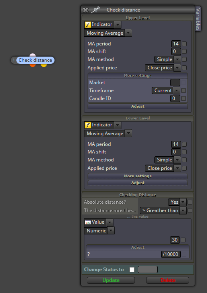
Task: Collapse Upper Level More settings section
Action: pos(138,76)
